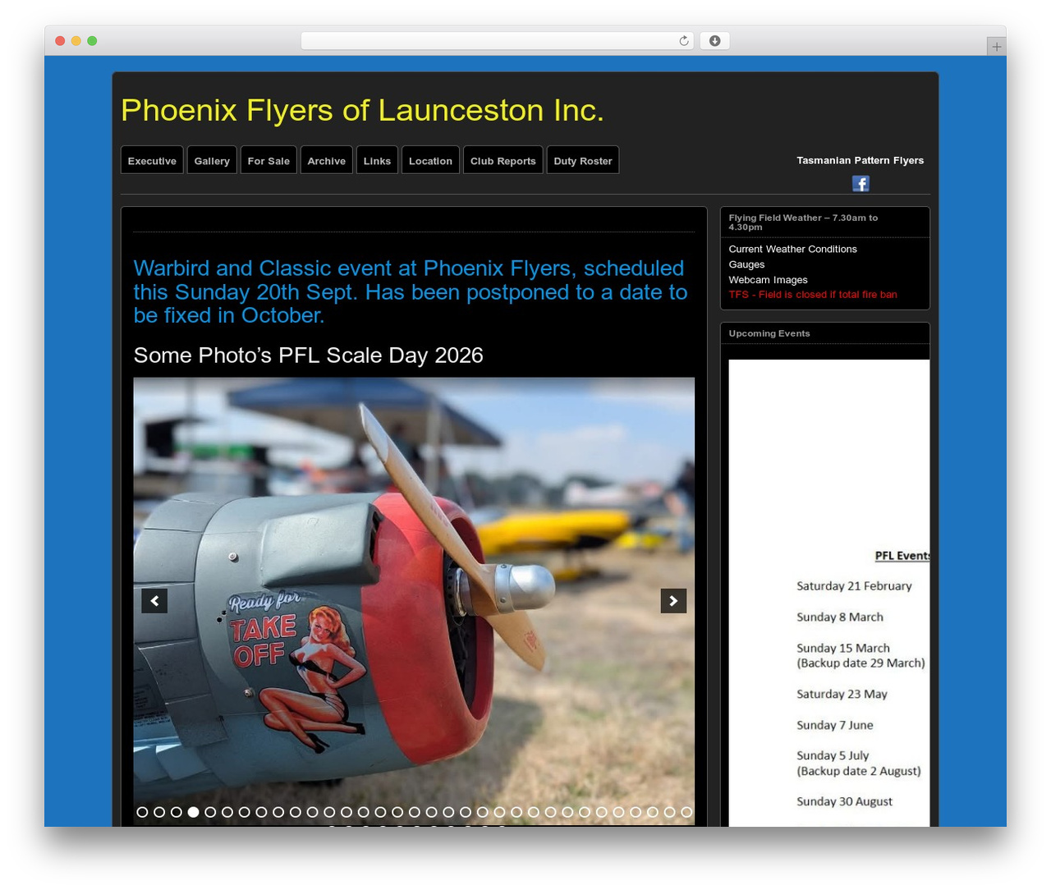Open the Club Reports menu item

tap(503, 160)
